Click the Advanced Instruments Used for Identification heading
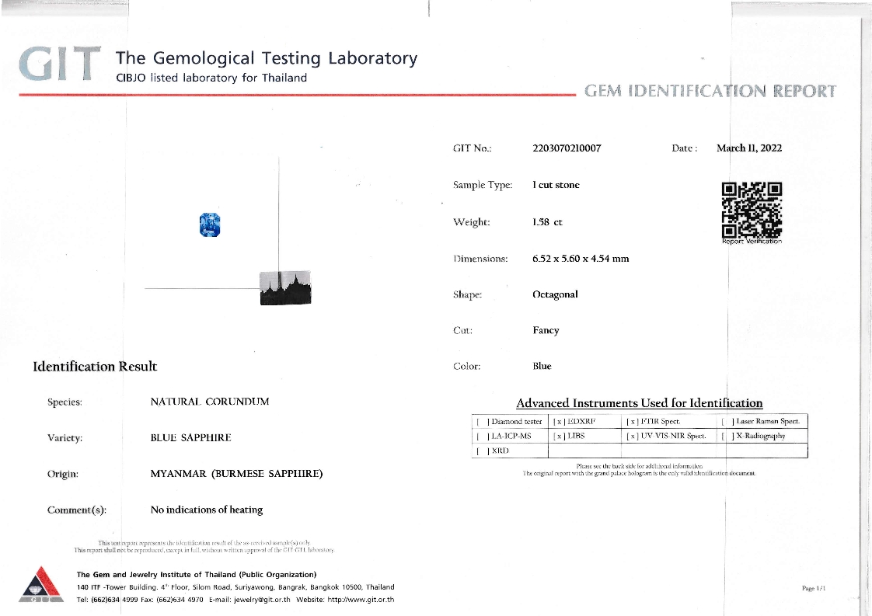Viewport: 872px width, 616px height. pyautogui.click(x=639, y=403)
